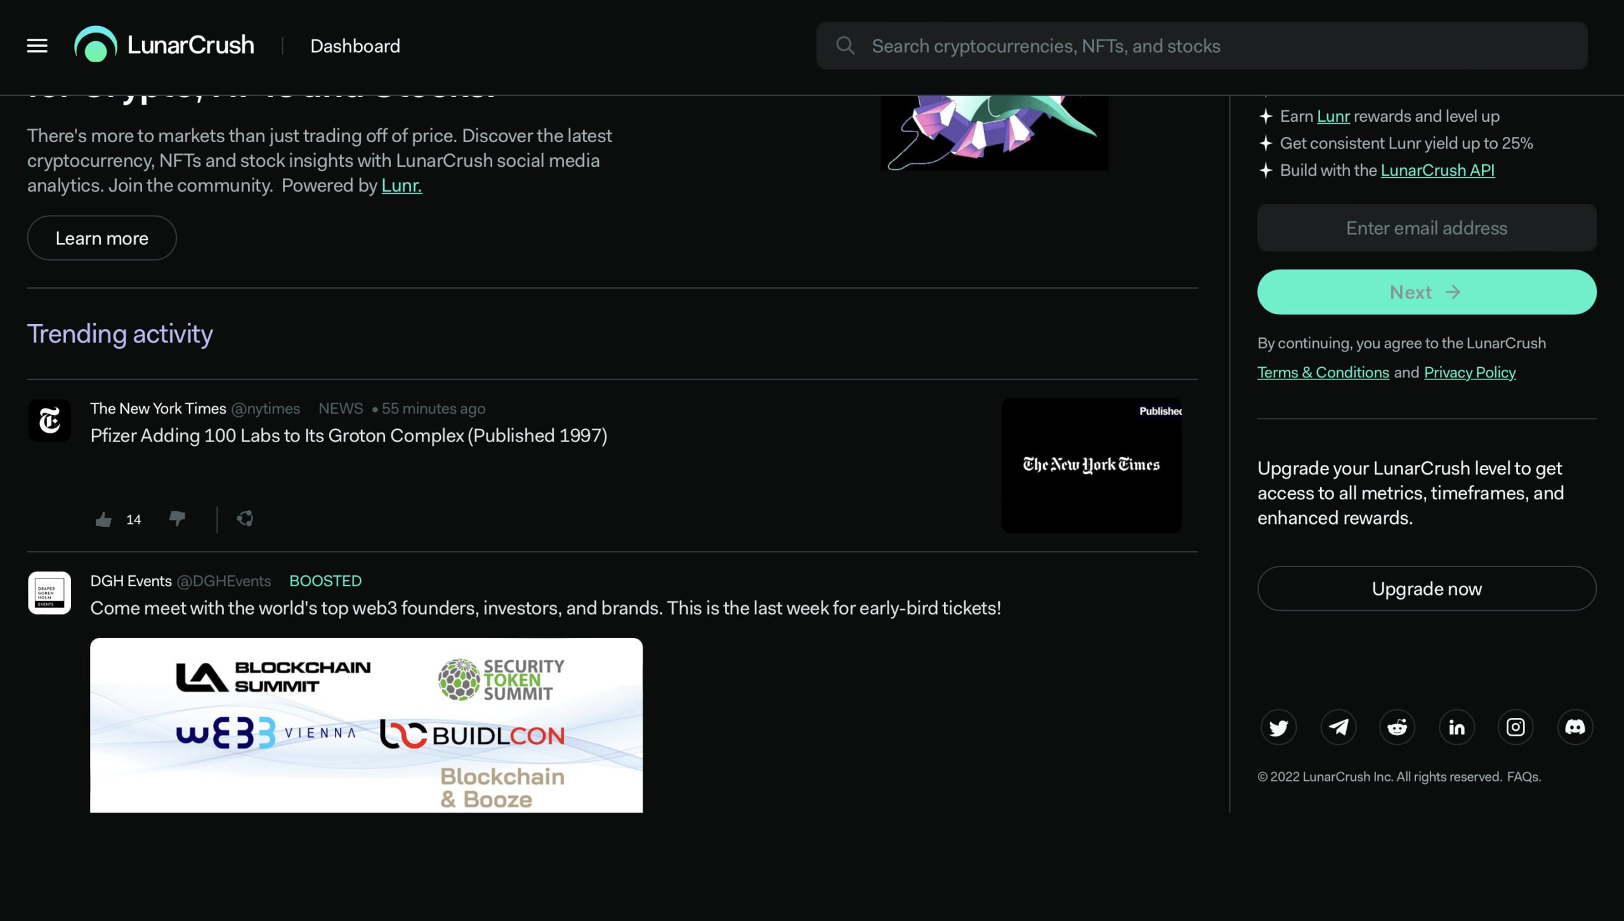The image size is (1624, 921).
Task: Open LunarCrush Telegram channel
Action: [x=1338, y=727]
